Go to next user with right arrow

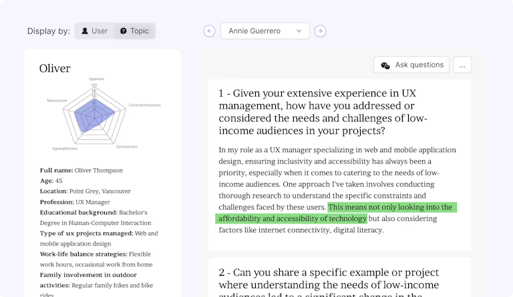[321, 31]
